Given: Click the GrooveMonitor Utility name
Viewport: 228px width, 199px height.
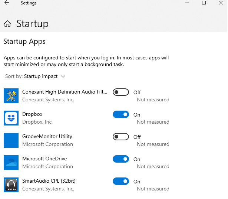Looking at the screenshot, I should coord(47,137).
